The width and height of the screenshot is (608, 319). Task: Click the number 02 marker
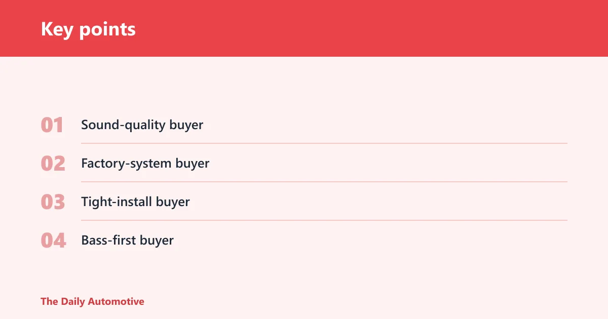coord(53,164)
